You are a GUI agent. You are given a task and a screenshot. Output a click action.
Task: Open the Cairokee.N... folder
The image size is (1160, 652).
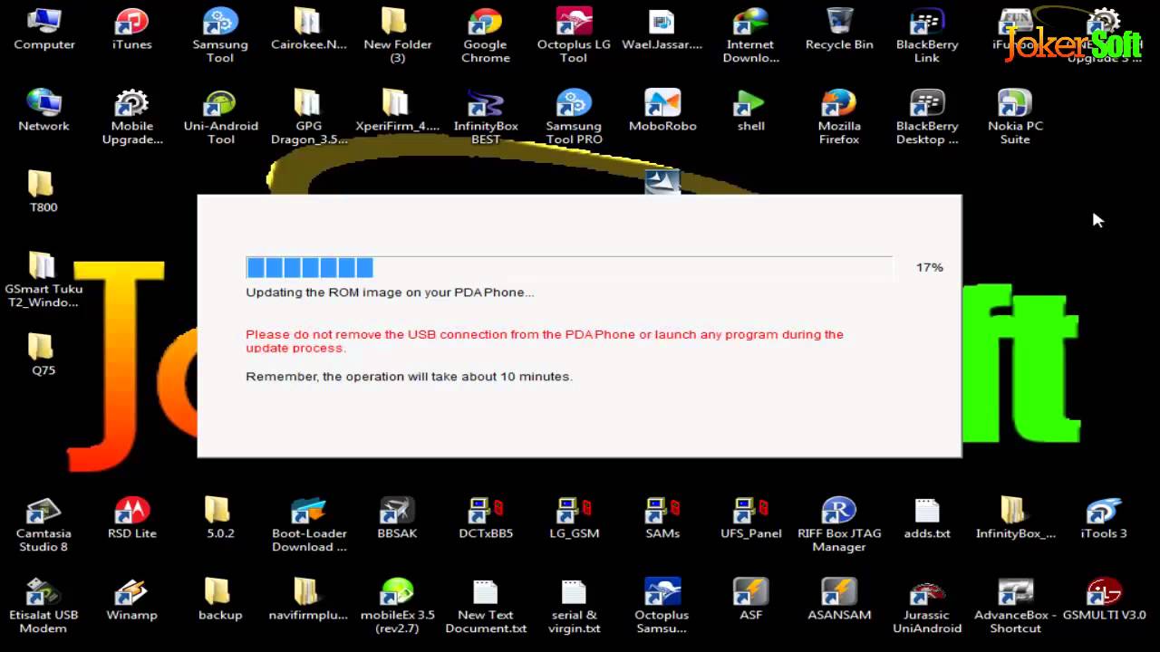click(308, 29)
